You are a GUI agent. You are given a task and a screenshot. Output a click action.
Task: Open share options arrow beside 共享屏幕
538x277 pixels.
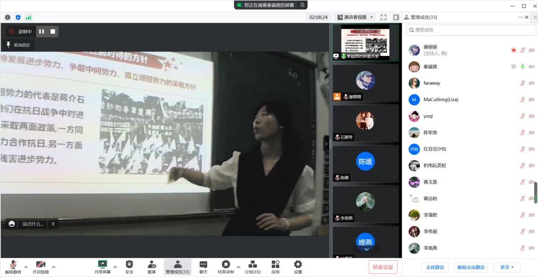coord(115,267)
